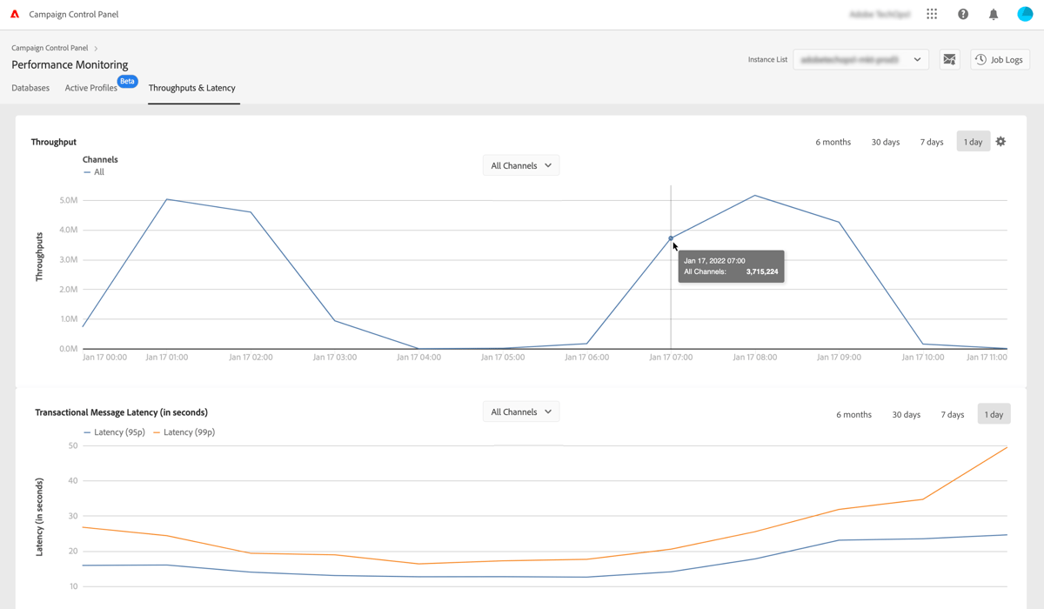Switch to the Databases tab
1044x609 pixels.
30,88
